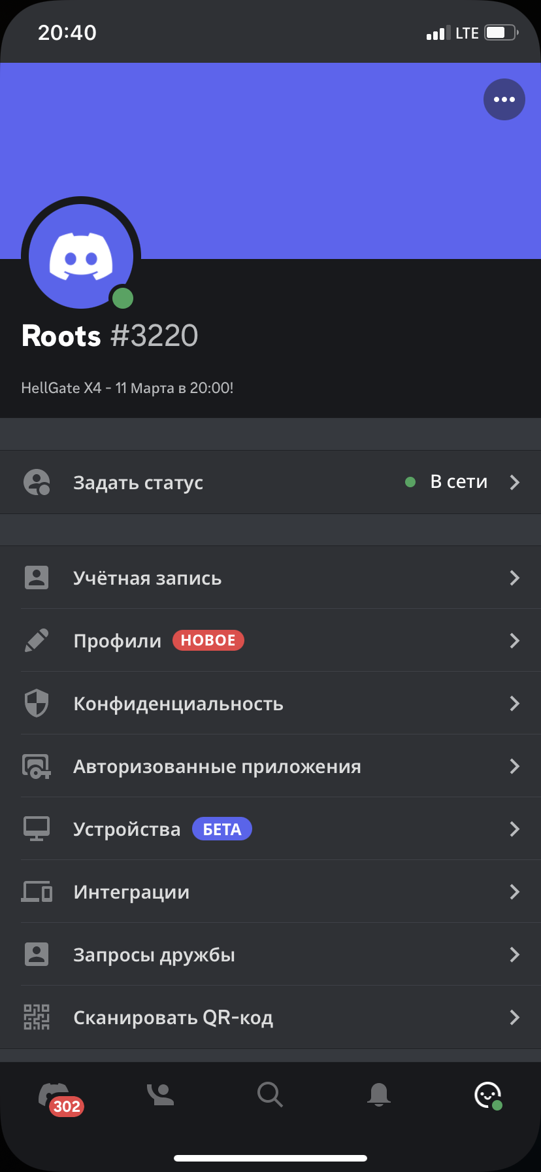This screenshot has height=1172, width=541.
Task: Tap the QR code icon
Action: pos(37,1017)
